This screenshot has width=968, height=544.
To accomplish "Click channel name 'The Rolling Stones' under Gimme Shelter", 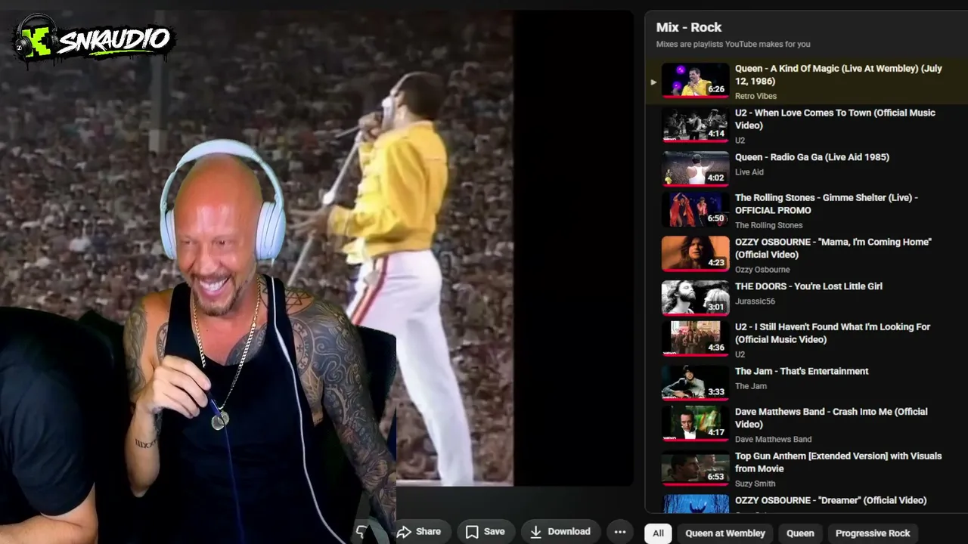I will 768,225.
